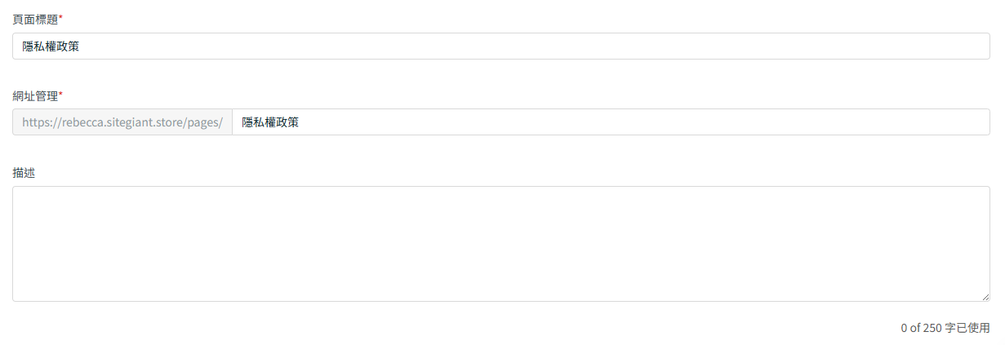Screen dimensions: 1005x345
Task: Click the last character 策 in URL slug
Action: click(293, 122)
